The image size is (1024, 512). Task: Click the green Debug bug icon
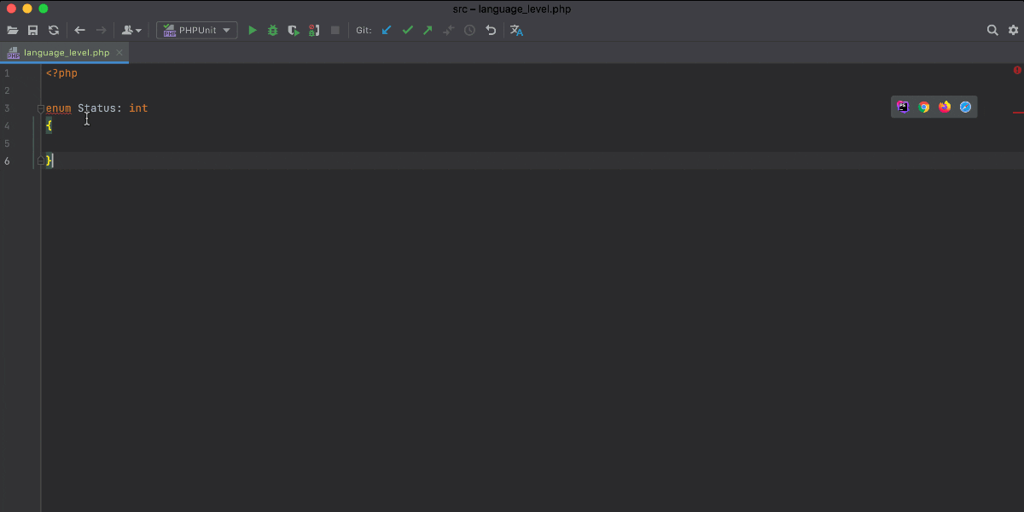tap(273, 30)
